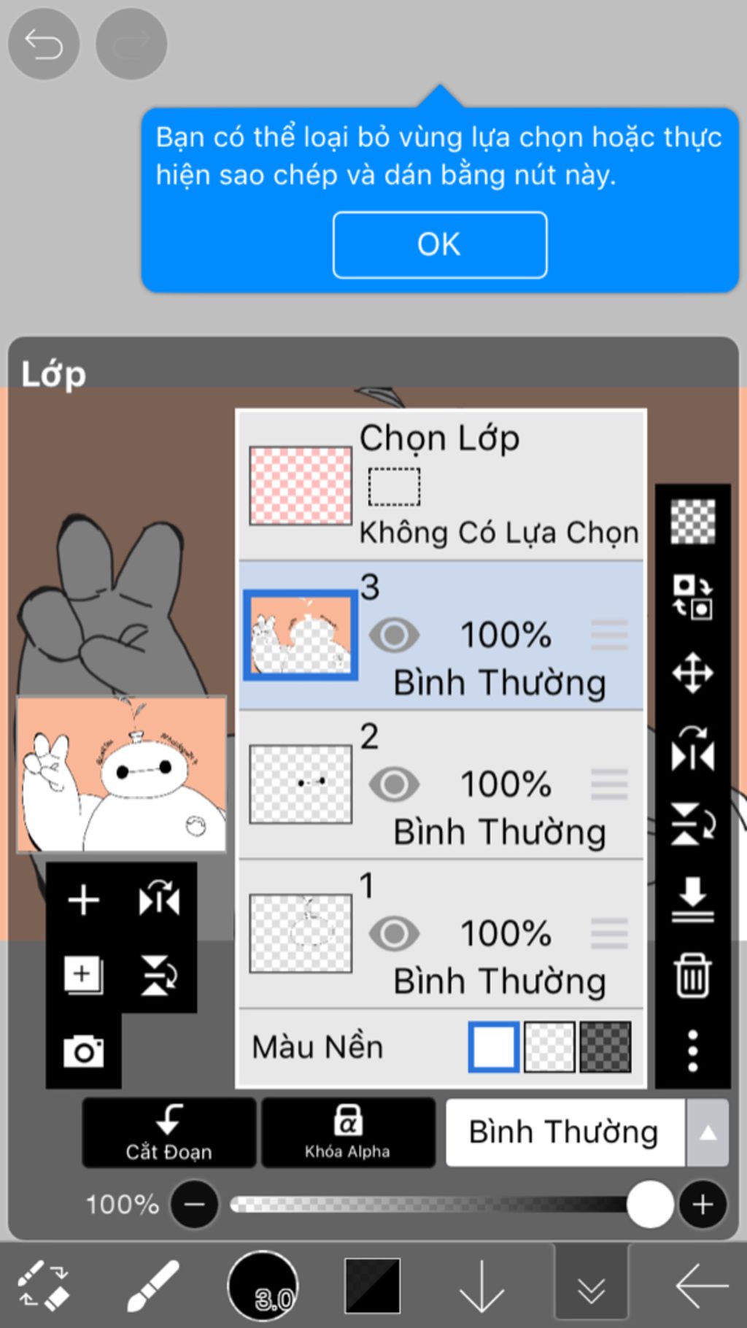The image size is (747, 1328).
Task: Click OK on the blue tooltip
Action: [x=440, y=245]
